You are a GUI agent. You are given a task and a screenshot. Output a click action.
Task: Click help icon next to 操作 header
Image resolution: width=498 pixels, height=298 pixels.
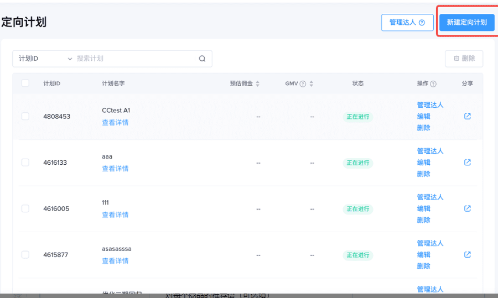pos(433,84)
